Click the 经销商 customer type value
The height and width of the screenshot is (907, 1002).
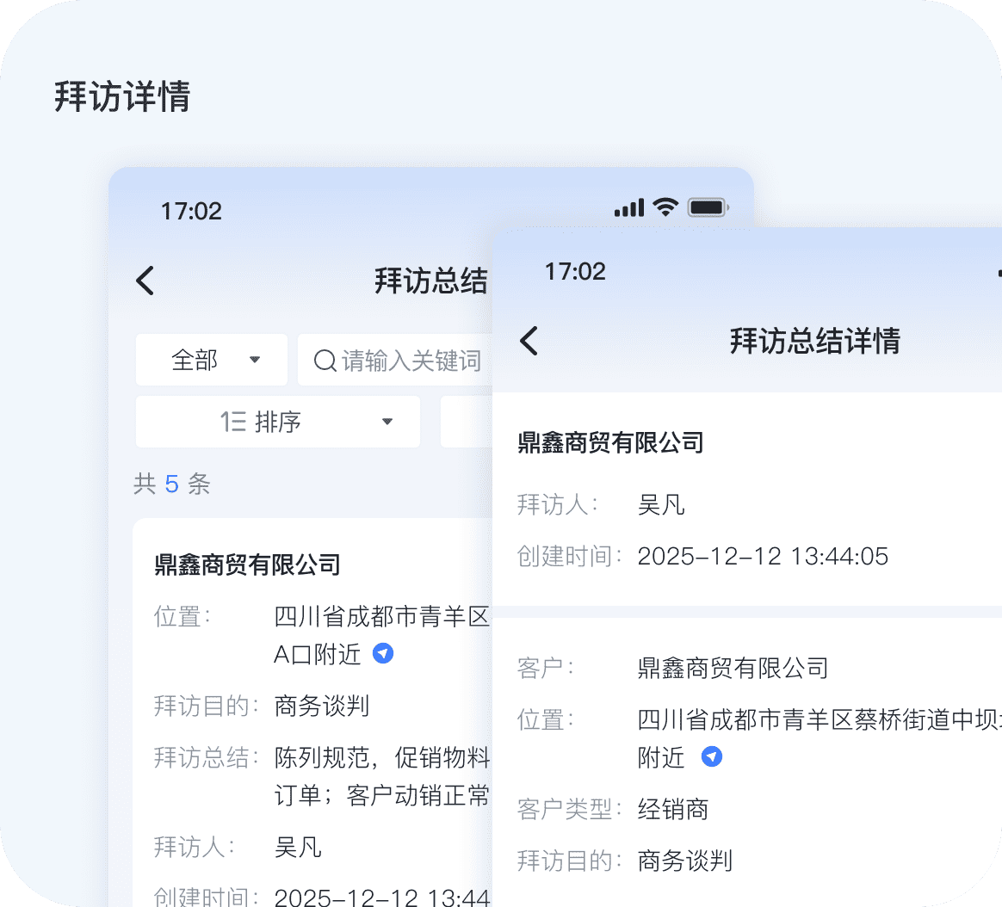click(673, 809)
